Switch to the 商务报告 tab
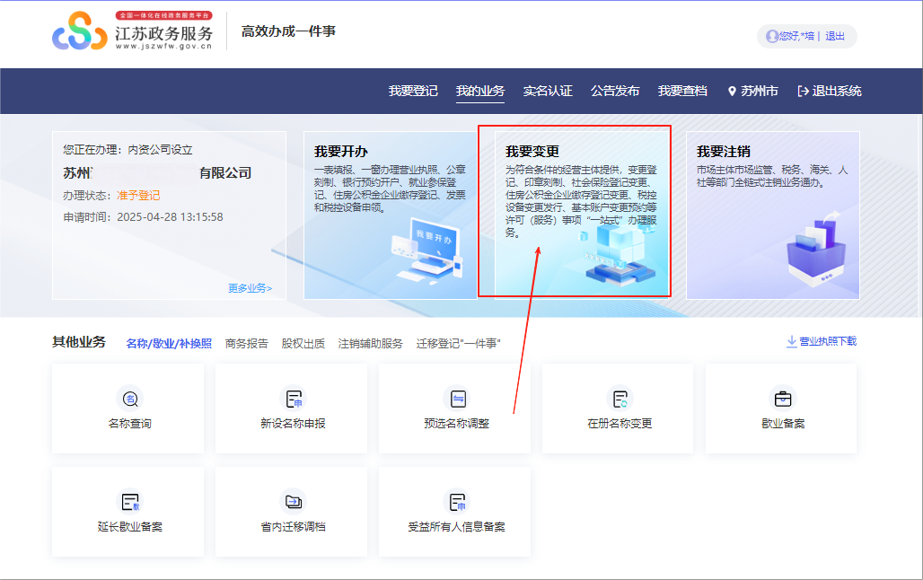The width and height of the screenshot is (923, 580). click(247, 343)
